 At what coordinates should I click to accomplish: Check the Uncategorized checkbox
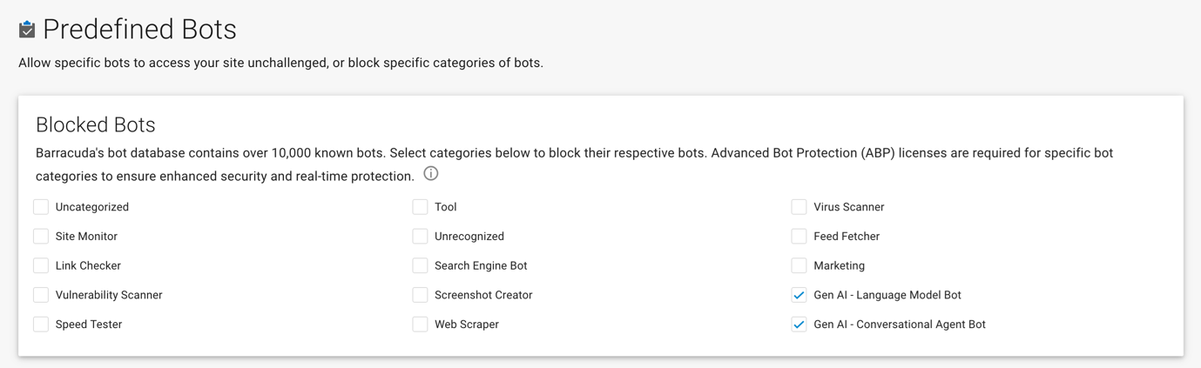[41, 207]
